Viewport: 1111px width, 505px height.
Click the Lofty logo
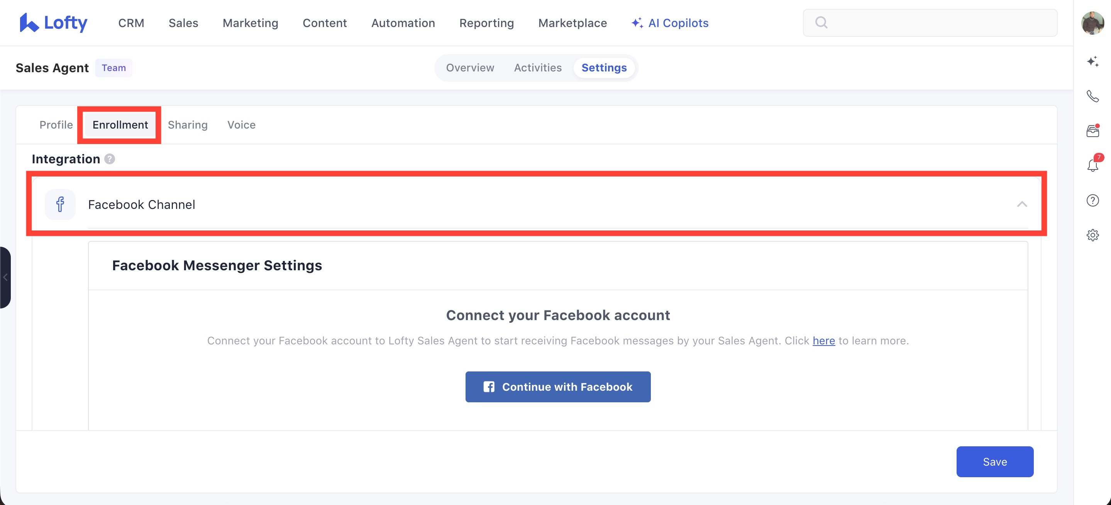tap(54, 22)
